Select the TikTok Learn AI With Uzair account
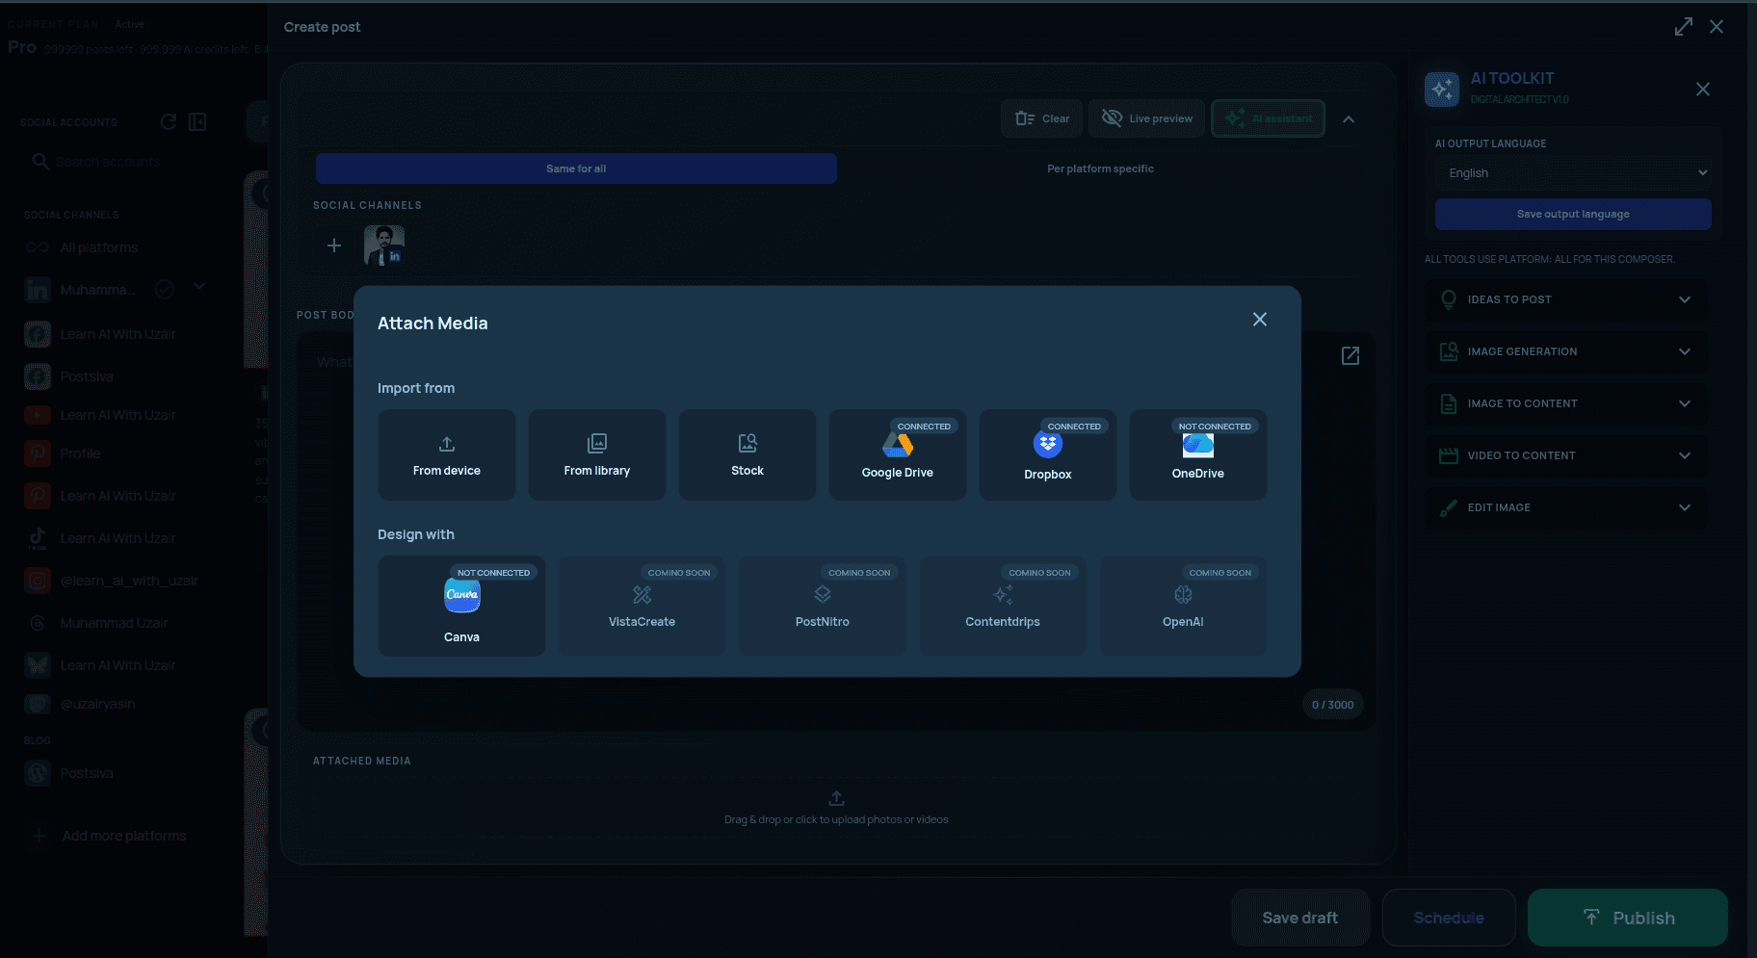Image resolution: width=1757 pixels, height=958 pixels. [x=102, y=538]
